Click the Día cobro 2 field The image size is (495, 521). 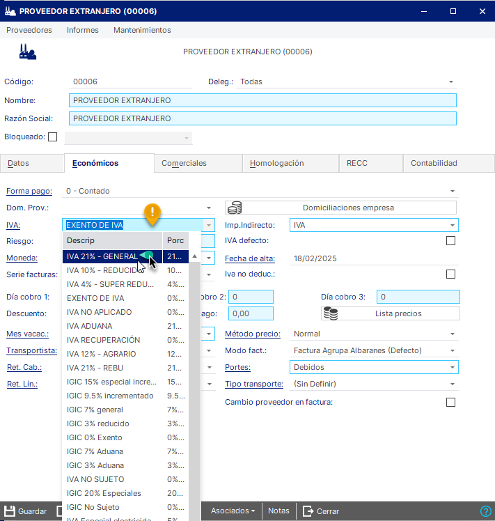tap(251, 297)
